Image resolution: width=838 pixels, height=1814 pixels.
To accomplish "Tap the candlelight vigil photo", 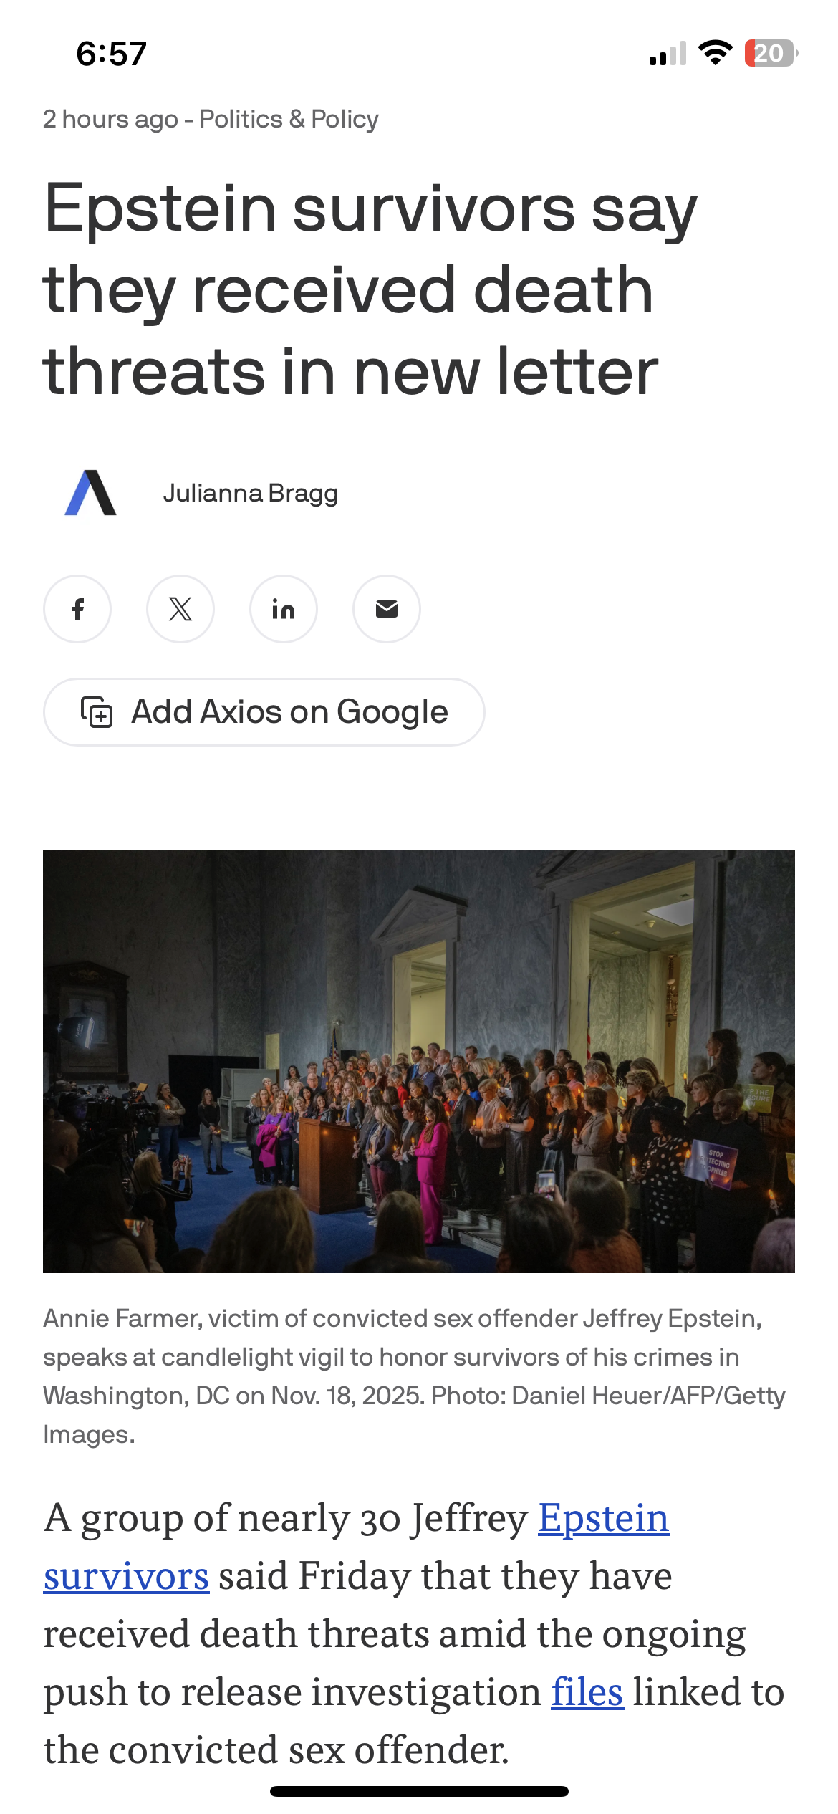I will click(419, 1061).
